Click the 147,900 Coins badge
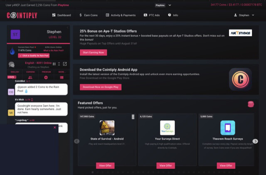This screenshot has height=175, width=266. point(87,116)
